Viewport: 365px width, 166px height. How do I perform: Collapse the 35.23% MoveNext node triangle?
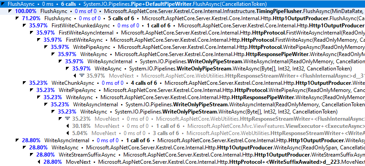60,119
